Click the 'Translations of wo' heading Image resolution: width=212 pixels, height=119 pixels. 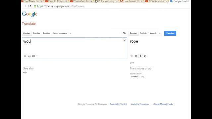140,68
